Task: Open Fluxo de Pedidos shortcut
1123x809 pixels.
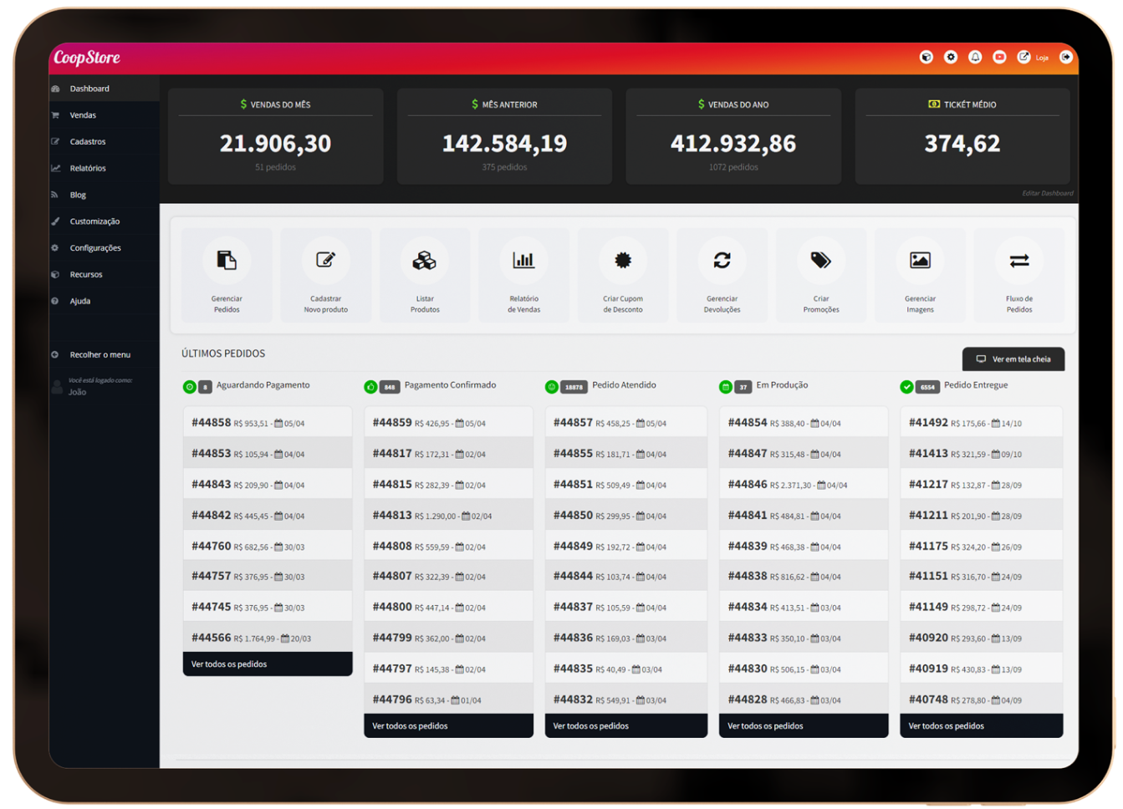Action: (x=1019, y=275)
